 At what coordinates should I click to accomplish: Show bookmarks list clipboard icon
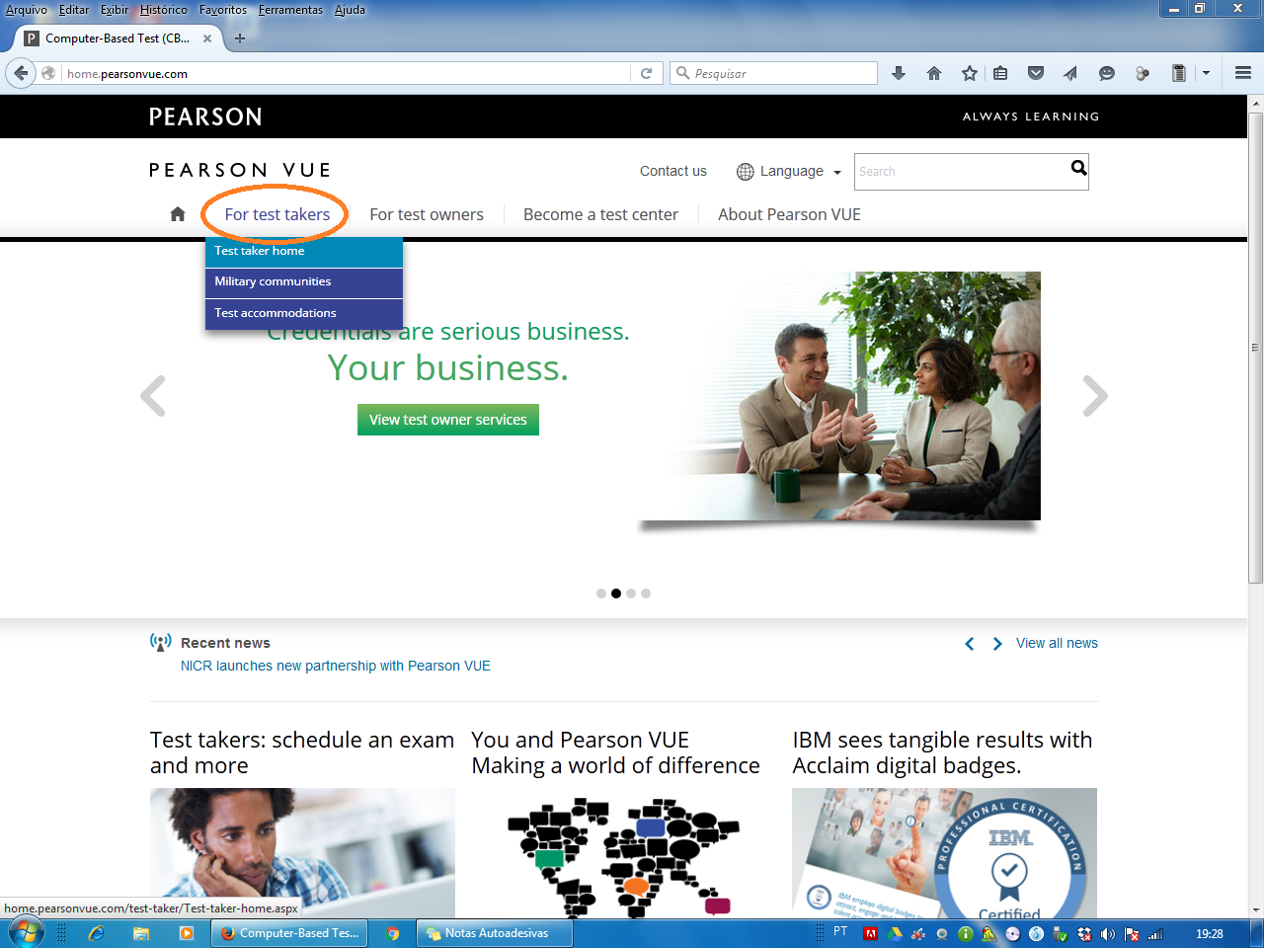point(1000,73)
